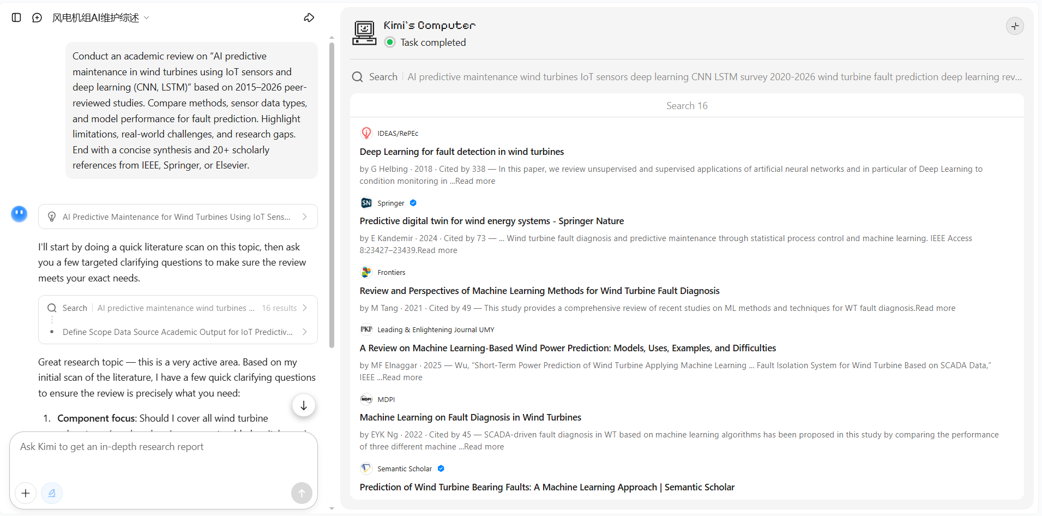Click the search query text in Kimi's Computer header

click(715, 77)
